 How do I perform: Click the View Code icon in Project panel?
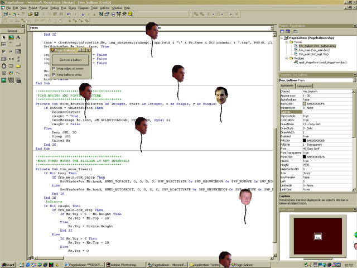click(x=281, y=32)
